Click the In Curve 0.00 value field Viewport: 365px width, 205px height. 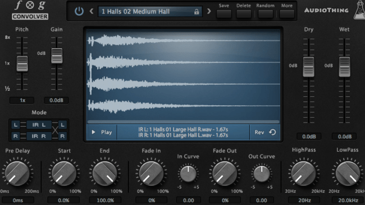click(188, 200)
